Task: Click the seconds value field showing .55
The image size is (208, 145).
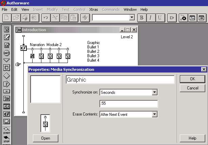Action: point(129,104)
